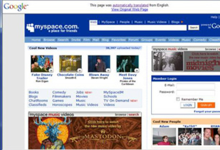Open the Chocolate Coins title link
The image size is (220, 150).
[71, 75]
